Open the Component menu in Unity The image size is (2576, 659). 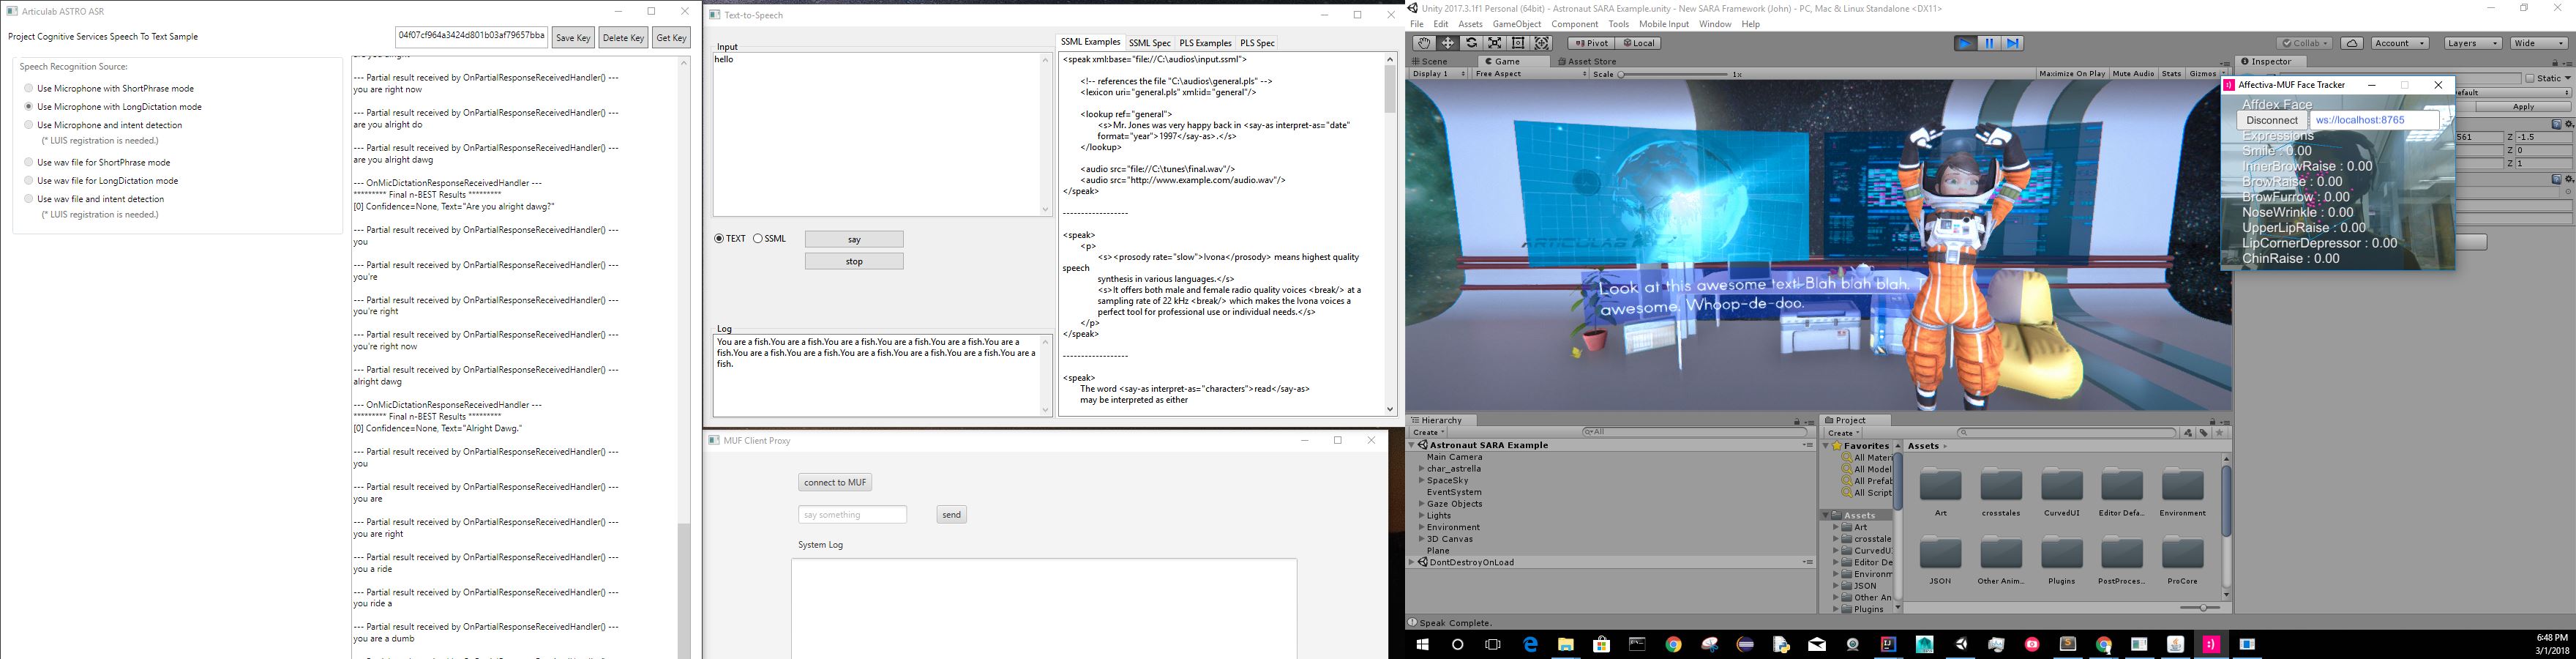click(1574, 24)
